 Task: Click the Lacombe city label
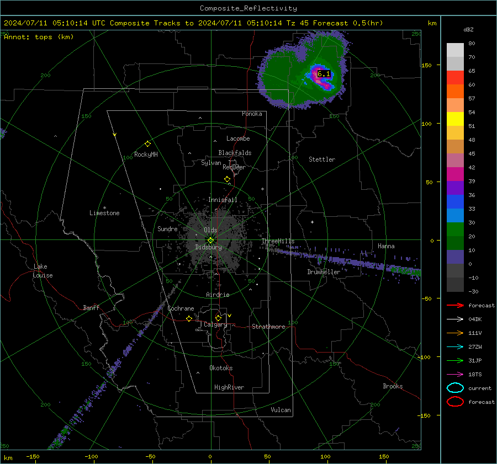(x=238, y=138)
